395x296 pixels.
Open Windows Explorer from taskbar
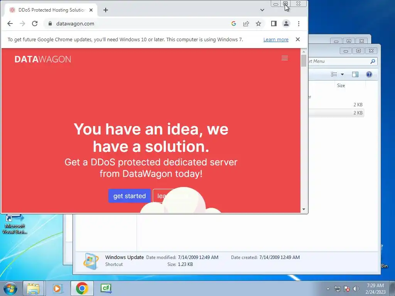(x=34, y=288)
